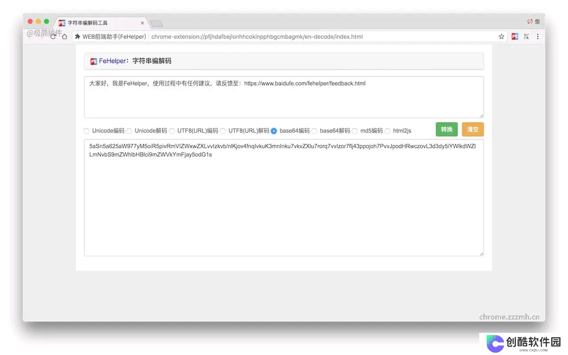
Task: Go to the browser home icon
Action: pos(64,36)
